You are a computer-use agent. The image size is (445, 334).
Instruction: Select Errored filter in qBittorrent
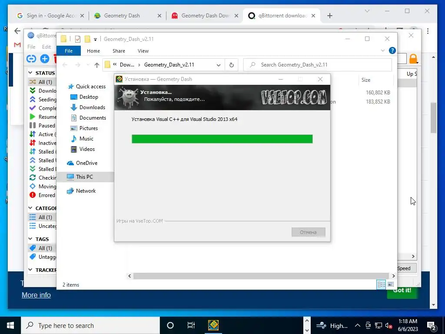coord(43,195)
